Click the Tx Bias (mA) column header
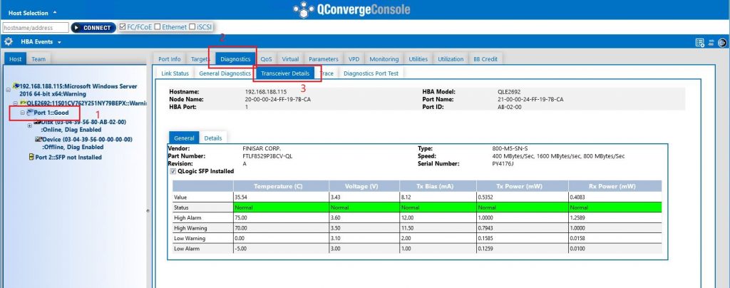This screenshot has width=730, height=288. [438, 186]
